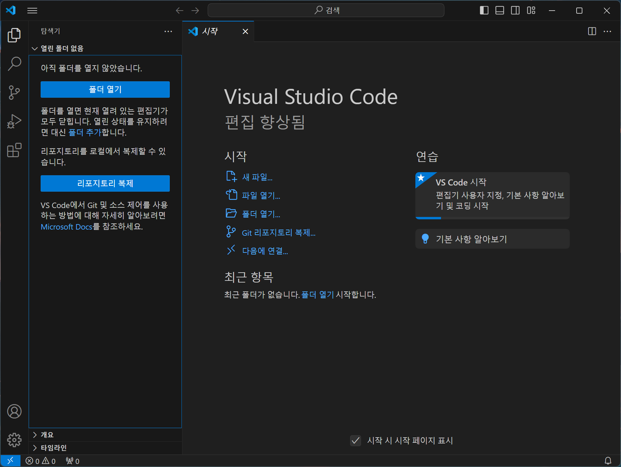Image resolution: width=621 pixels, height=467 pixels.
Task: Click the ports forwarded status item
Action: (x=73, y=461)
